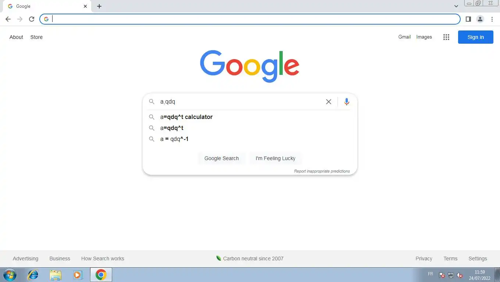Open Windows Media Player from the taskbar
The image size is (500, 282).
[78, 275]
